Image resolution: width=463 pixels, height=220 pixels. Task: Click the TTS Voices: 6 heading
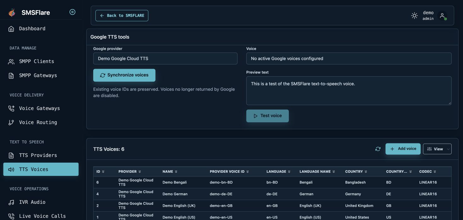(x=109, y=149)
